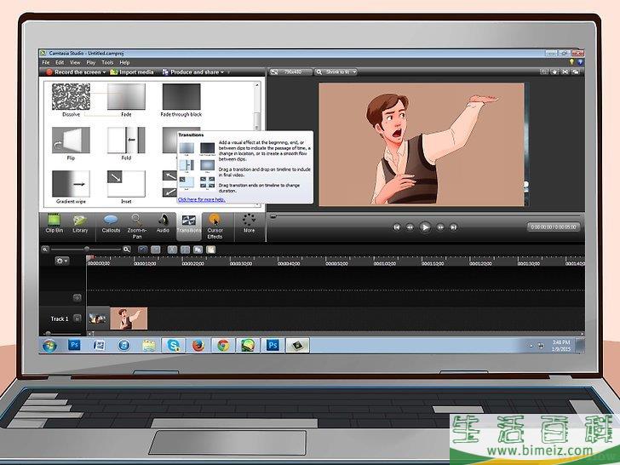Select the Fade transition thumbnail

click(126, 96)
